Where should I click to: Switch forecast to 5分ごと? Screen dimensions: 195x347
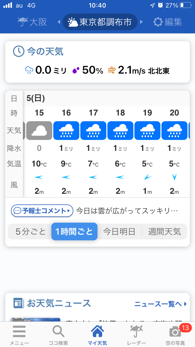[x=30, y=231]
